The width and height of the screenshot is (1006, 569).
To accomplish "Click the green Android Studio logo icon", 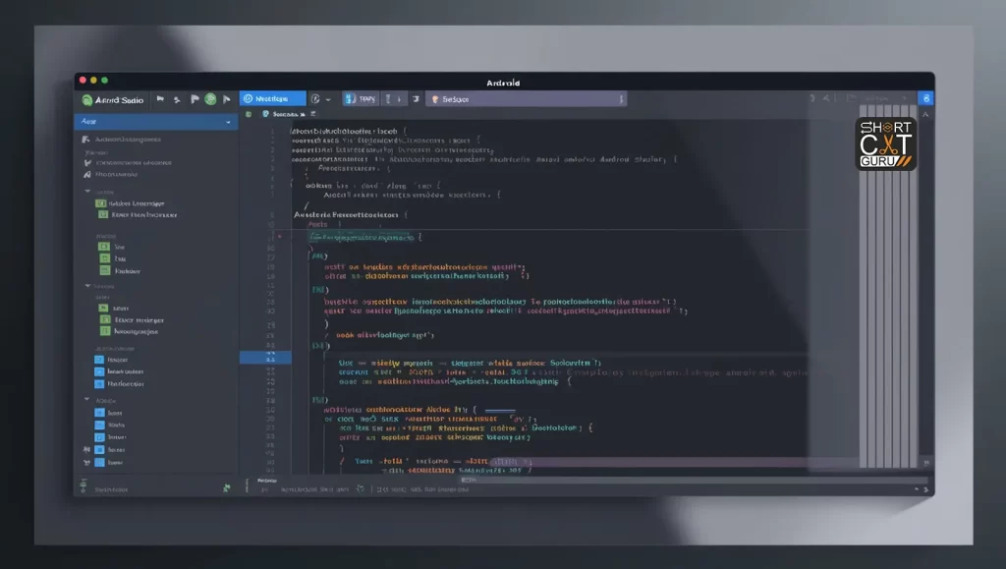I will (87, 100).
